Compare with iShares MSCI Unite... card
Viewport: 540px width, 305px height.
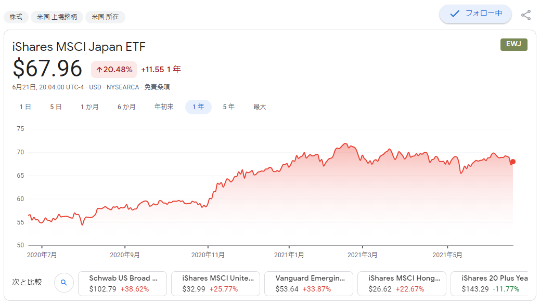point(215,284)
